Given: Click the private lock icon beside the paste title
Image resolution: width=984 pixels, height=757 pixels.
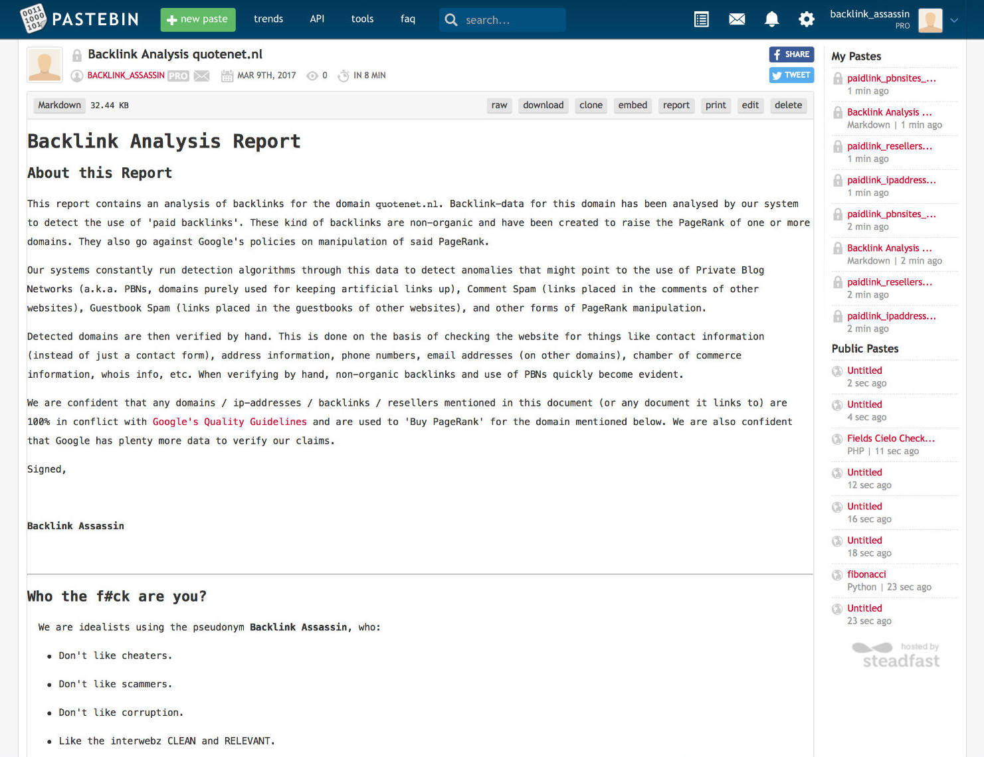Looking at the screenshot, I should click(77, 55).
